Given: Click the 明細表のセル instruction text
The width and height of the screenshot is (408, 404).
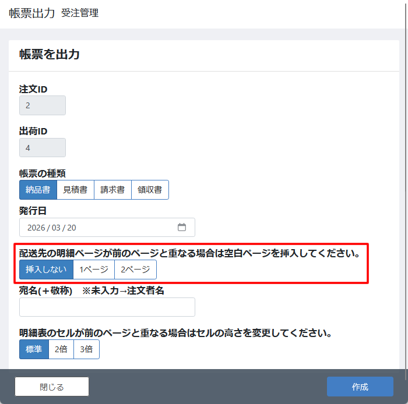Looking at the screenshot, I should point(175,333).
